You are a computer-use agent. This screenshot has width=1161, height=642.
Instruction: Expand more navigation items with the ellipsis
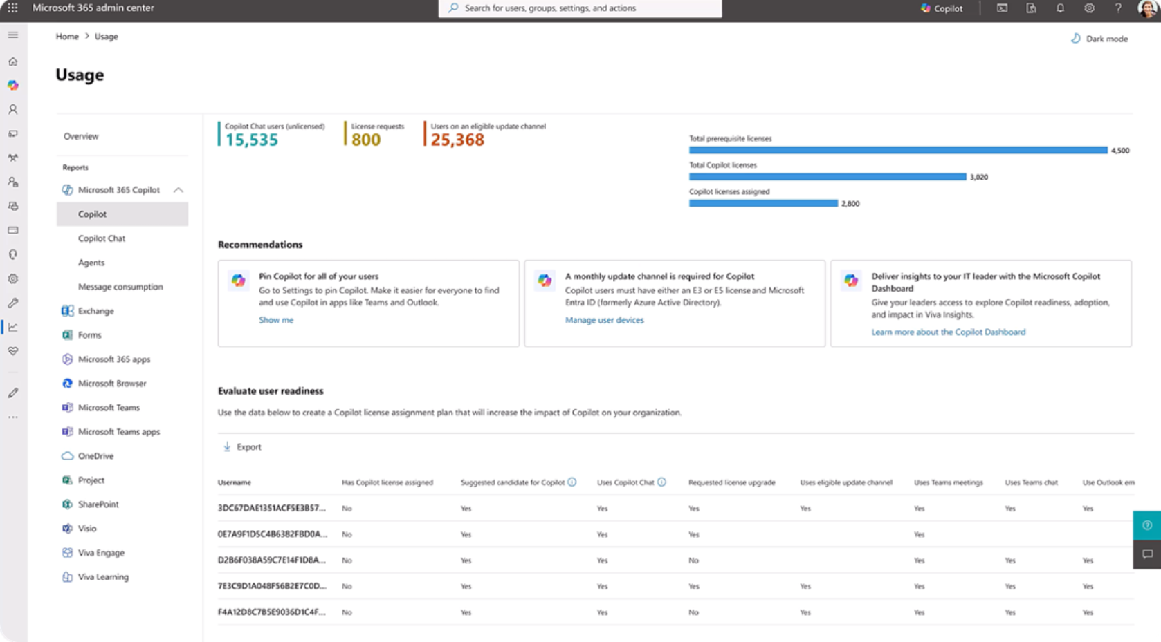12,416
